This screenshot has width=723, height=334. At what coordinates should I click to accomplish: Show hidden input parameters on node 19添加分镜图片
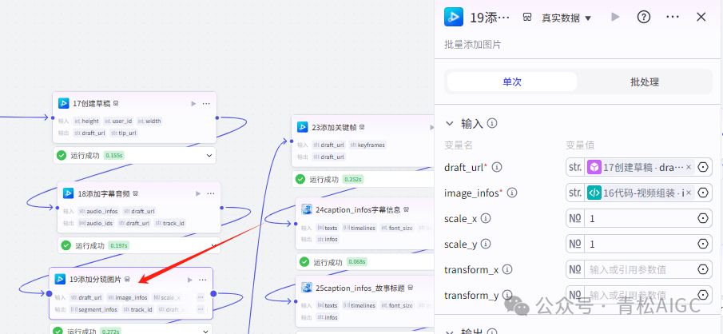tap(201, 297)
